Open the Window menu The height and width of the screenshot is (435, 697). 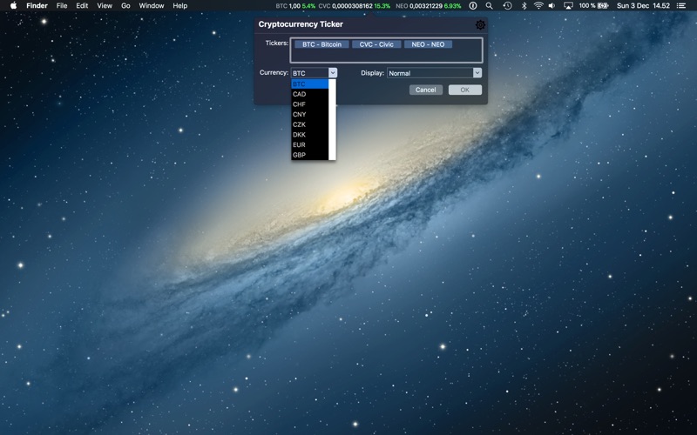point(152,5)
